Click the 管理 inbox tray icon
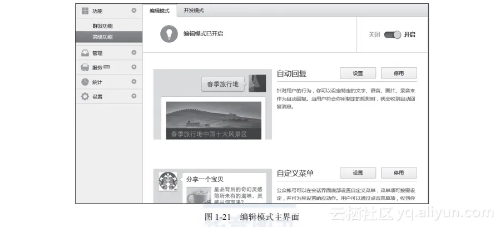The width and height of the screenshot is (500, 227). click(x=85, y=53)
